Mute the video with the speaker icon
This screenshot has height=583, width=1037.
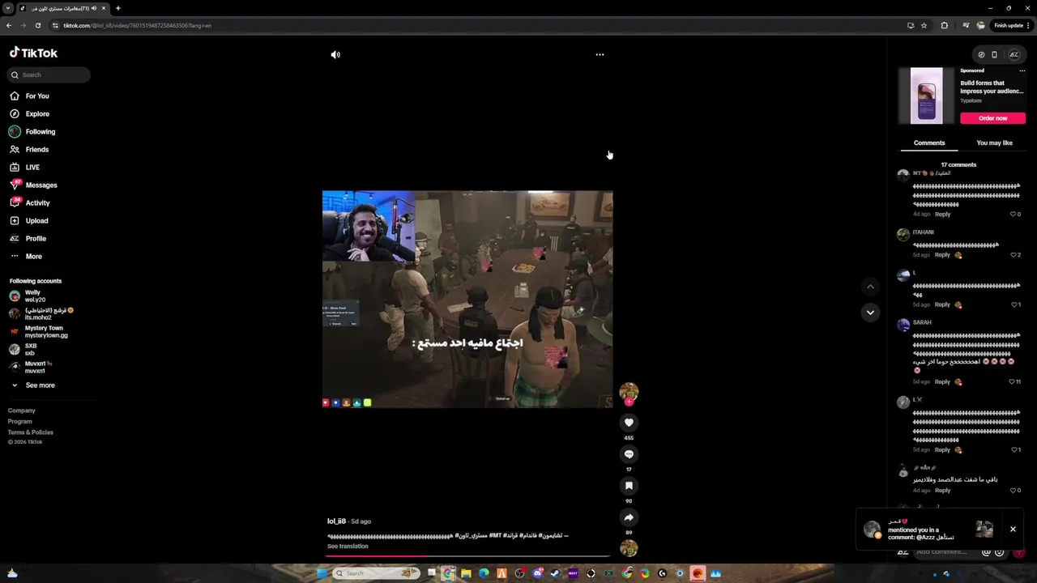coord(335,54)
